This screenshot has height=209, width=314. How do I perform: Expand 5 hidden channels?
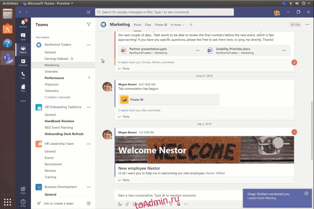click(x=57, y=97)
